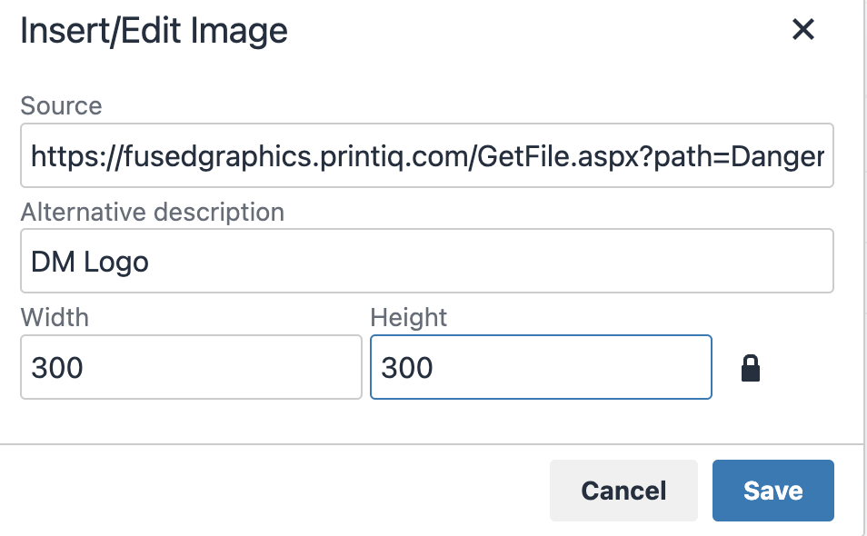Click the Height input showing 300

click(540, 367)
